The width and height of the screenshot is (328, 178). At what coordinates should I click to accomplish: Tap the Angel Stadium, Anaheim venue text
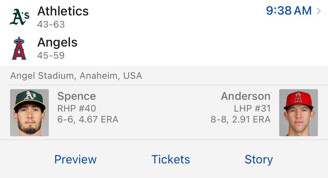pyautogui.click(x=76, y=76)
